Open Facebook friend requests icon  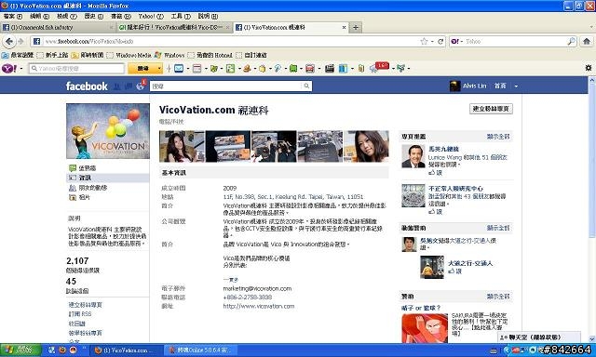(x=117, y=86)
